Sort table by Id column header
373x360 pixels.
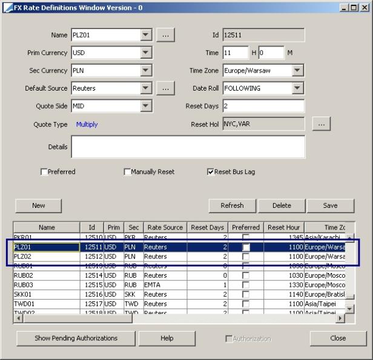tap(92, 227)
